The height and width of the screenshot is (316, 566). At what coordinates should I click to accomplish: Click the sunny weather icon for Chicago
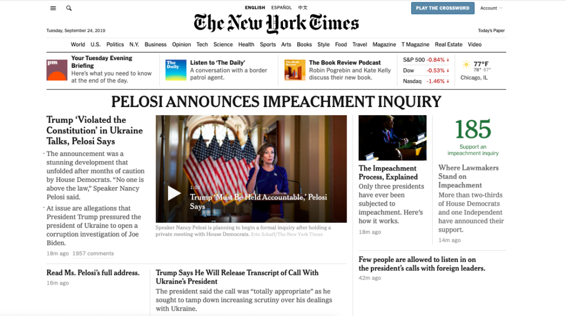pyautogui.click(x=467, y=65)
